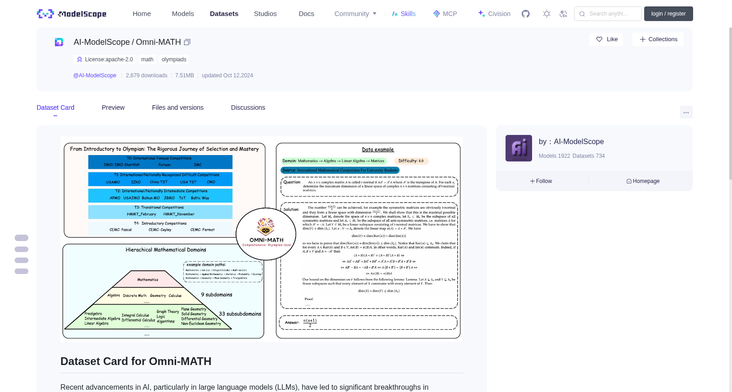Add dataset to Collections
This screenshot has height=392, width=732.
point(658,39)
